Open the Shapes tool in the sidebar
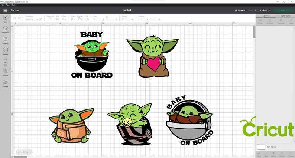 (x=5, y=73)
